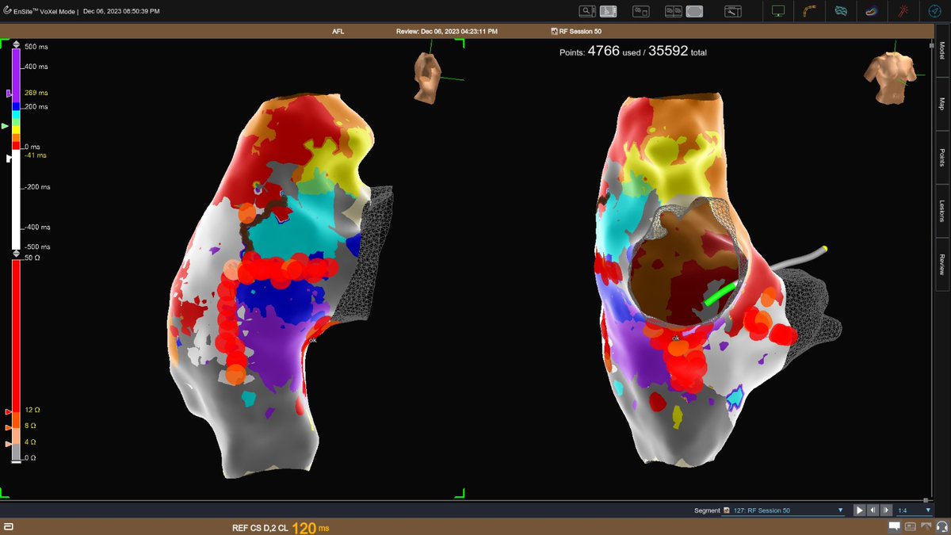Click the torso orientation marker in right view

tap(891, 78)
